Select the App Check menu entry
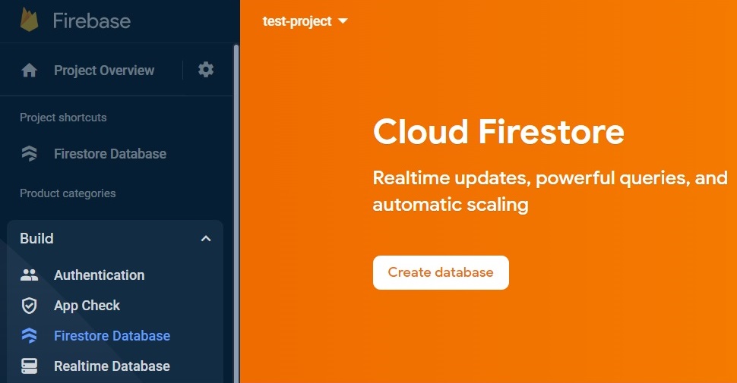737x383 pixels. coord(87,306)
